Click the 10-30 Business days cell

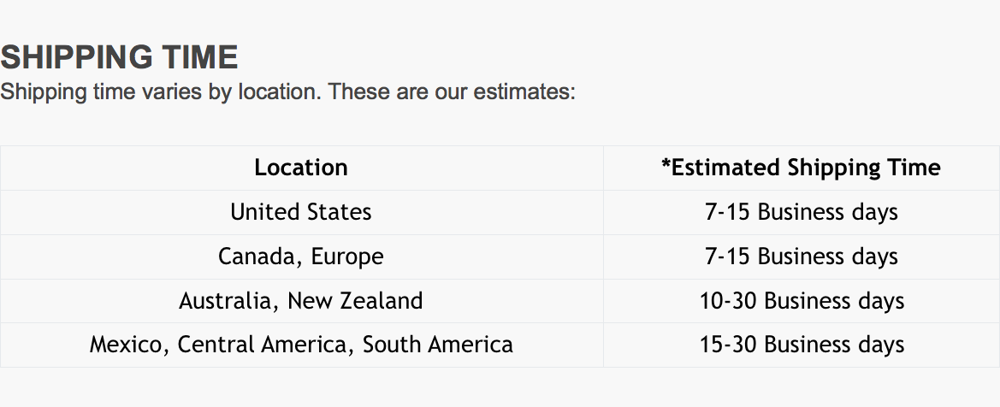(x=802, y=301)
